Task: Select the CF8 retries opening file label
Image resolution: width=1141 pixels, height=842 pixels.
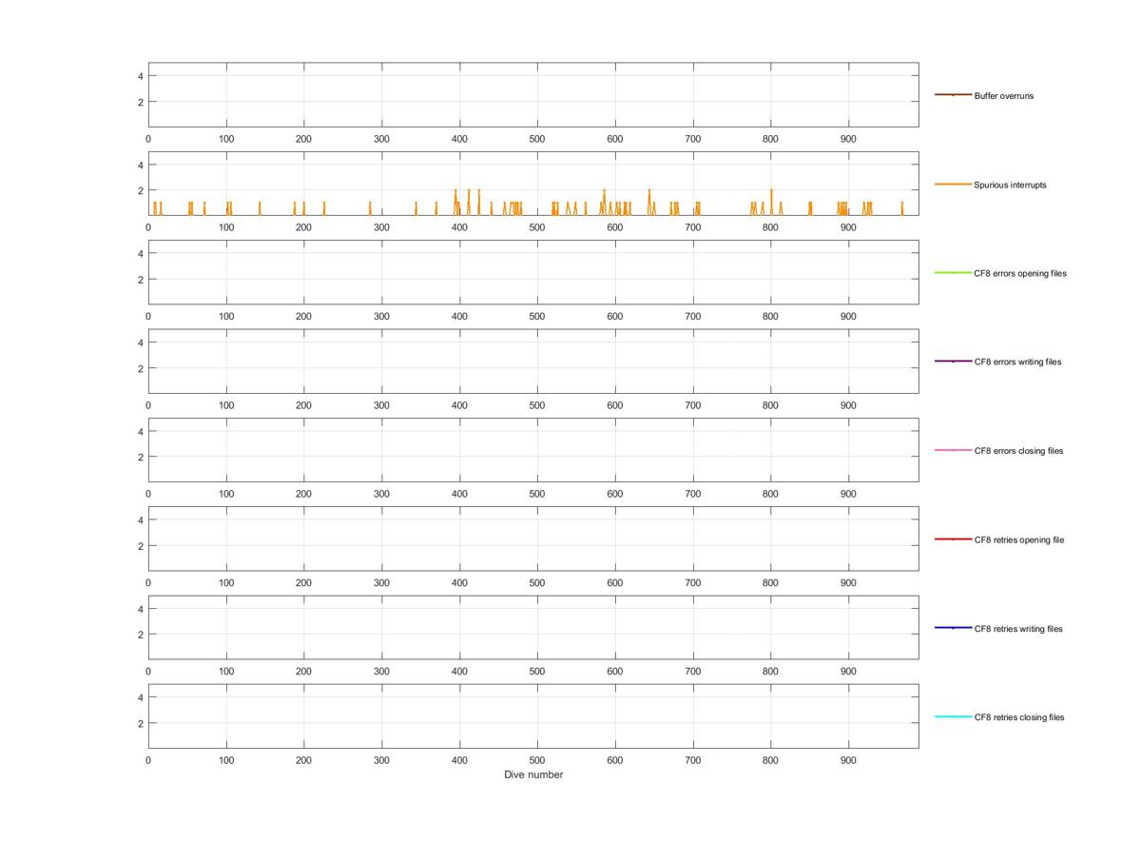Action: coord(1019,539)
